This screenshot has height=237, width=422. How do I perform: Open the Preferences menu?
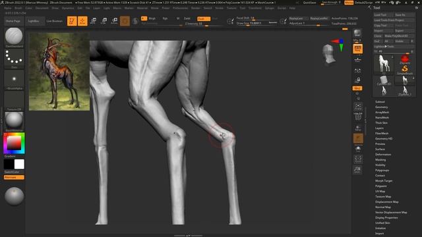tap(180, 8)
